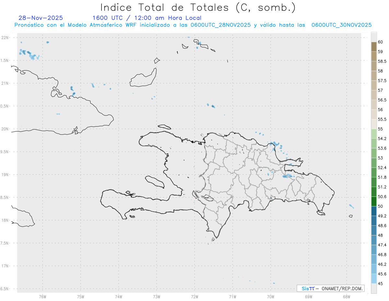Click the colorbar value 46.8
Screen dimensions: 389x301
pos(382,255)
